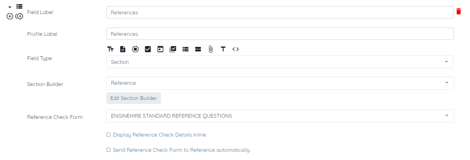The height and width of the screenshot is (160, 470).
Task: Select the text field type icon
Action: (x=110, y=49)
